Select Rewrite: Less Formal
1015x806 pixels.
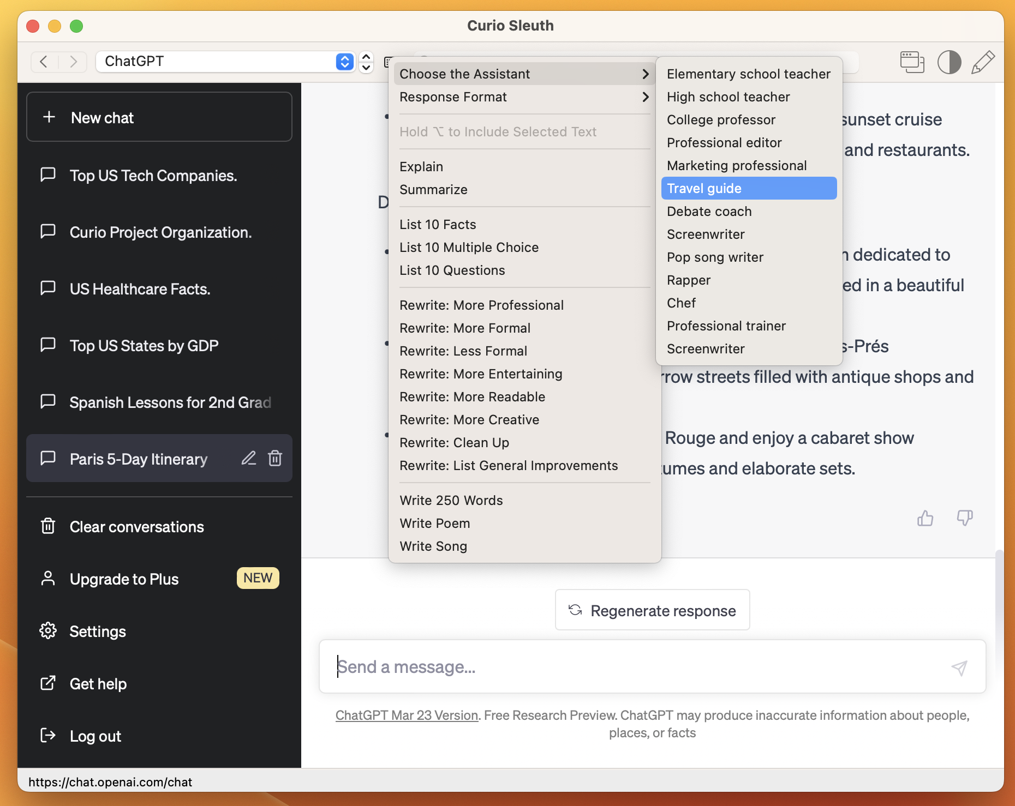524,351
